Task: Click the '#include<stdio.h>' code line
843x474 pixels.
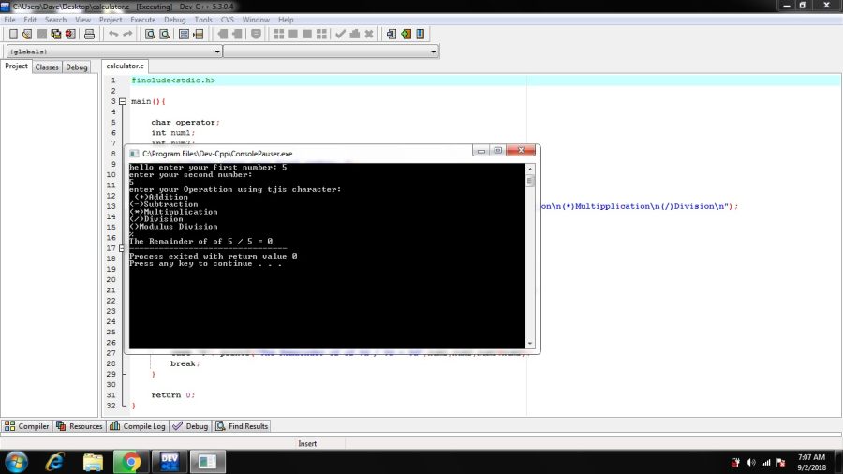Action: pos(173,80)
